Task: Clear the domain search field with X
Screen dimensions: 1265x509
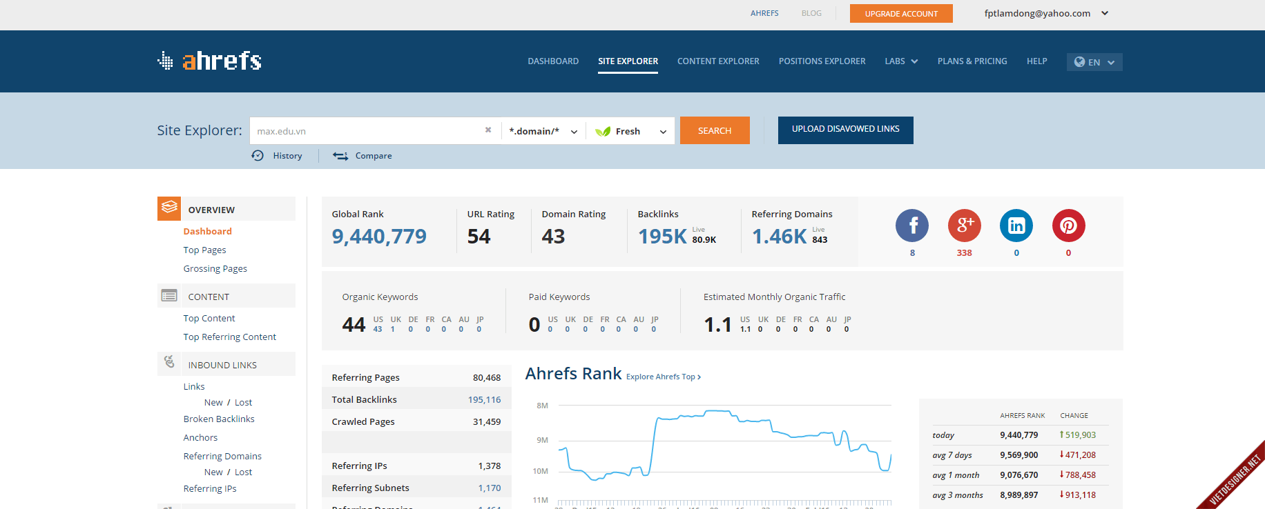Action: coord(488,130)
